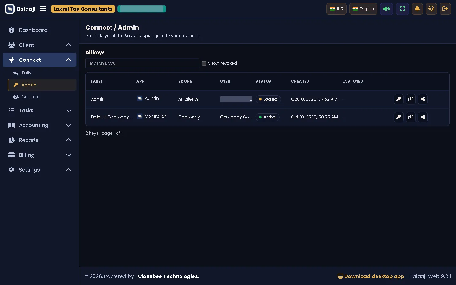Open the Tally submenu item
This screenshot has height=285, width=456.
coord(42,73)
